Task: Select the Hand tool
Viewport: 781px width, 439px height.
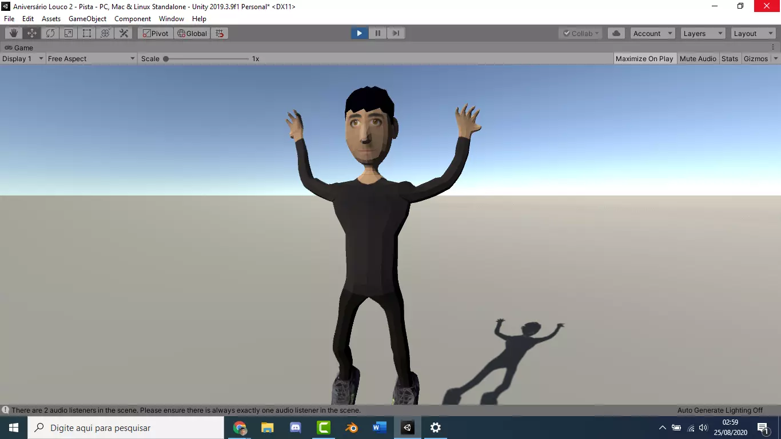Action: click(14, 33)
